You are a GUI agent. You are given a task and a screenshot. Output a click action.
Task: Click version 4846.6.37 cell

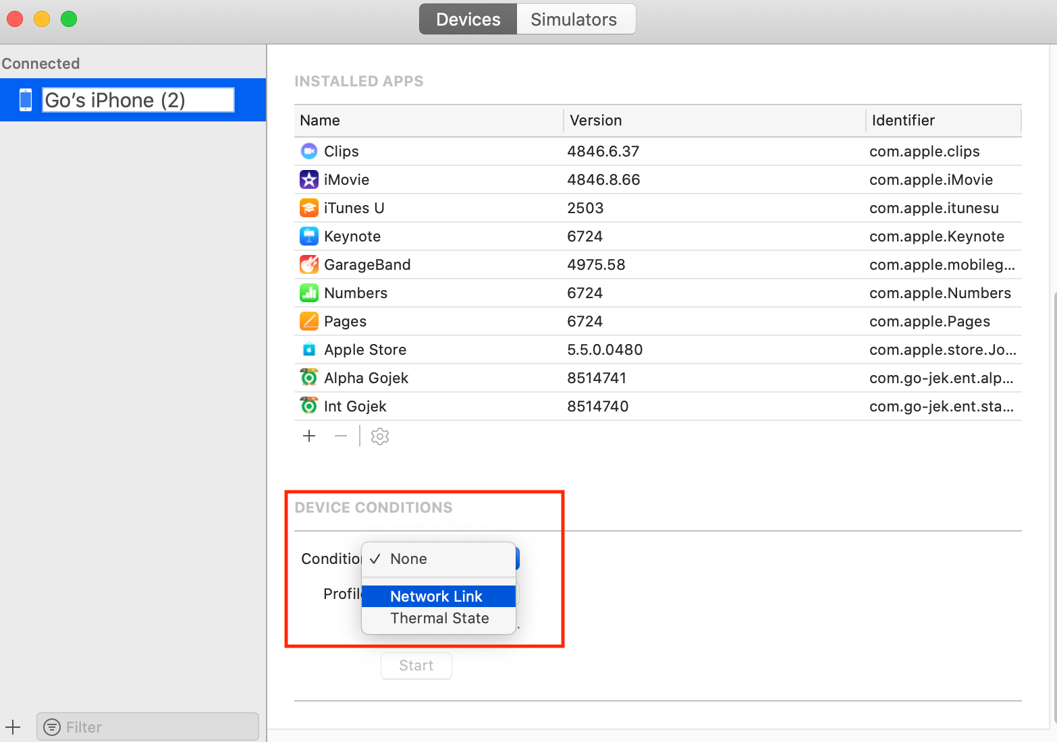(603, 151)
